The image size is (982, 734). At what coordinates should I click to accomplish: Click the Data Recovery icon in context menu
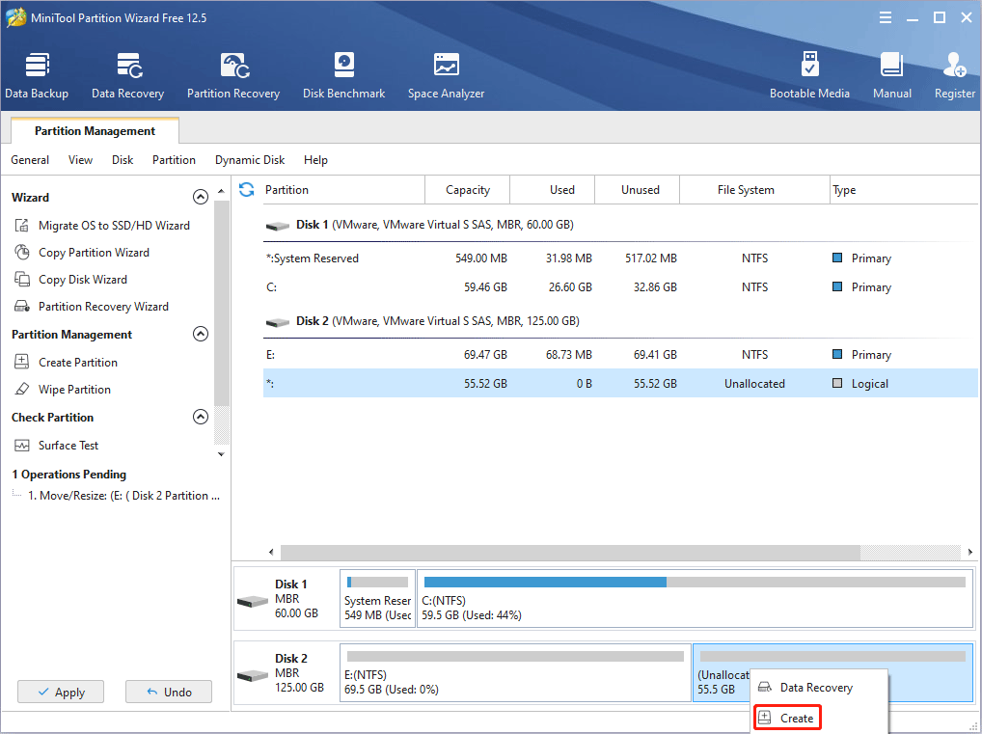[765, 687]
